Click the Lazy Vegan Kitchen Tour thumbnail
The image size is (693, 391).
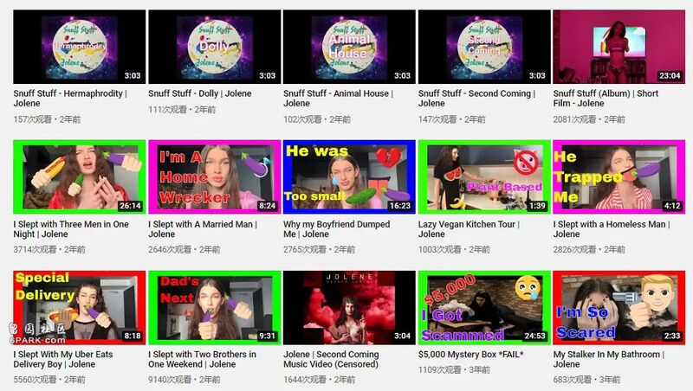(484, 177)
